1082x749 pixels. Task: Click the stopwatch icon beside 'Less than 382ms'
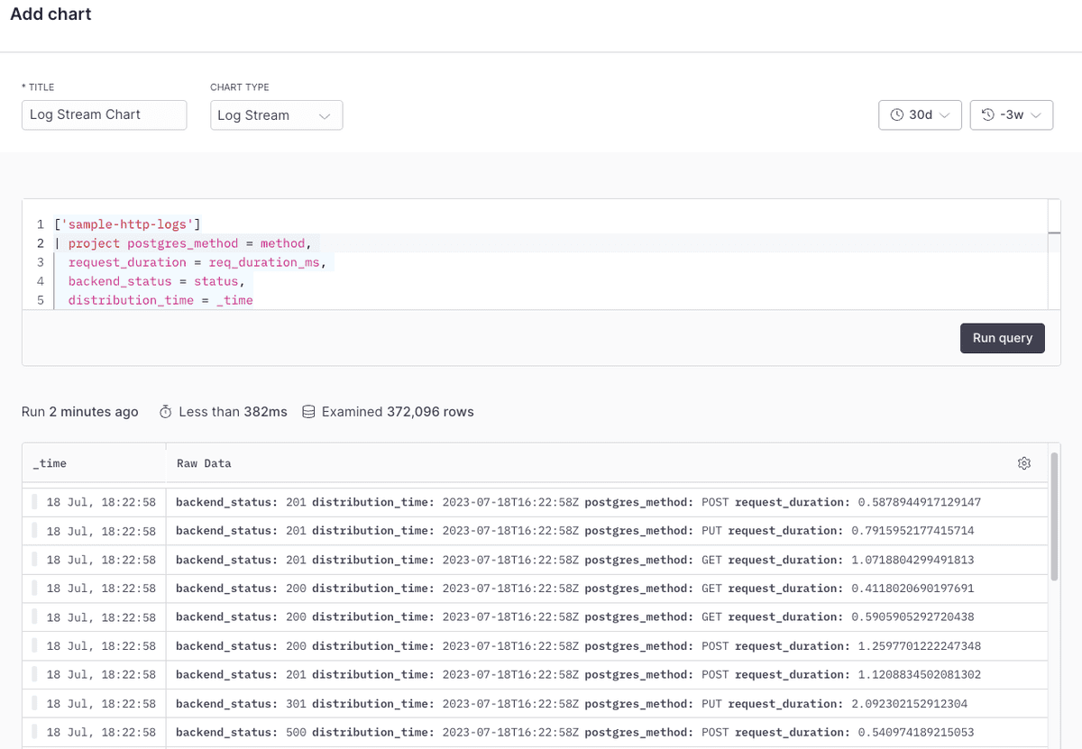click(x=165, y=411)
